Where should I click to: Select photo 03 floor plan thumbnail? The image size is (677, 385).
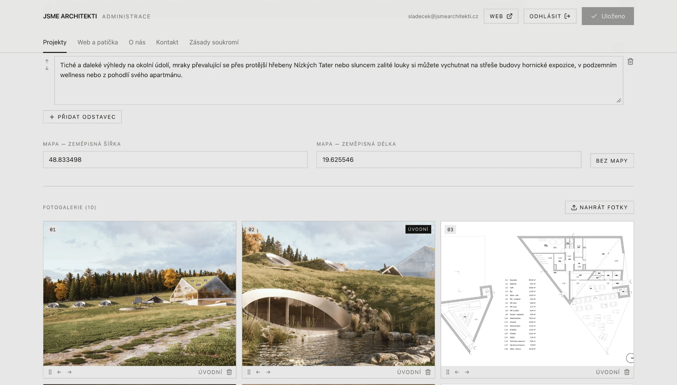tap(537, 294)
